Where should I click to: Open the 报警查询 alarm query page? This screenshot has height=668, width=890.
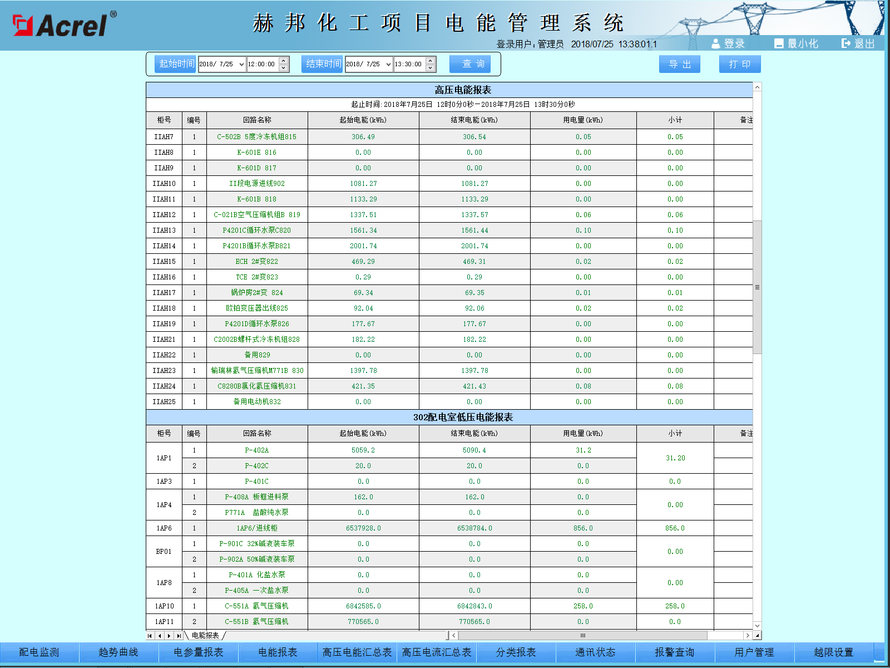pyautogui.click(x=675, y=652)
